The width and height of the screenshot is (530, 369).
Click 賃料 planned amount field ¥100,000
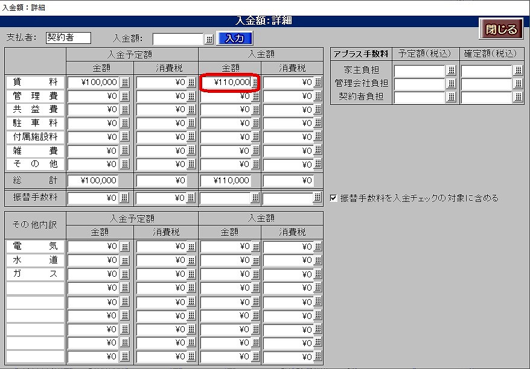(x=93, y=82)
